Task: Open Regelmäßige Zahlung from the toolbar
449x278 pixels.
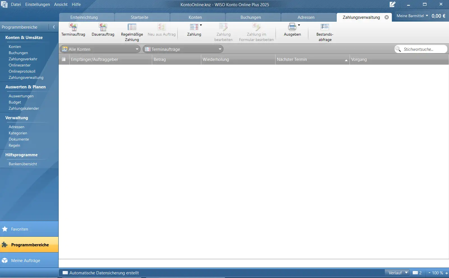Action: pos(132,27)
